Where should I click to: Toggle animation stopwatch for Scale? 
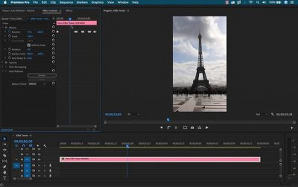click(9, 36)
